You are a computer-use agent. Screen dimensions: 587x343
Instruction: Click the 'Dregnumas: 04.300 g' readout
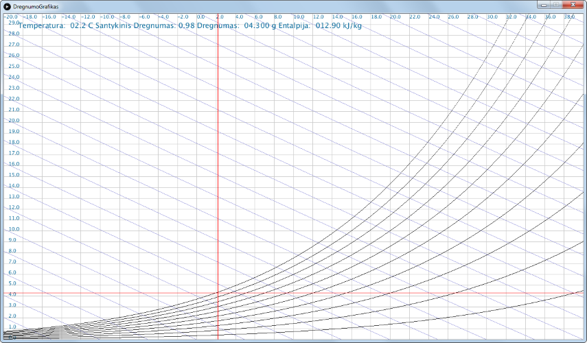(x=237, y=26)
